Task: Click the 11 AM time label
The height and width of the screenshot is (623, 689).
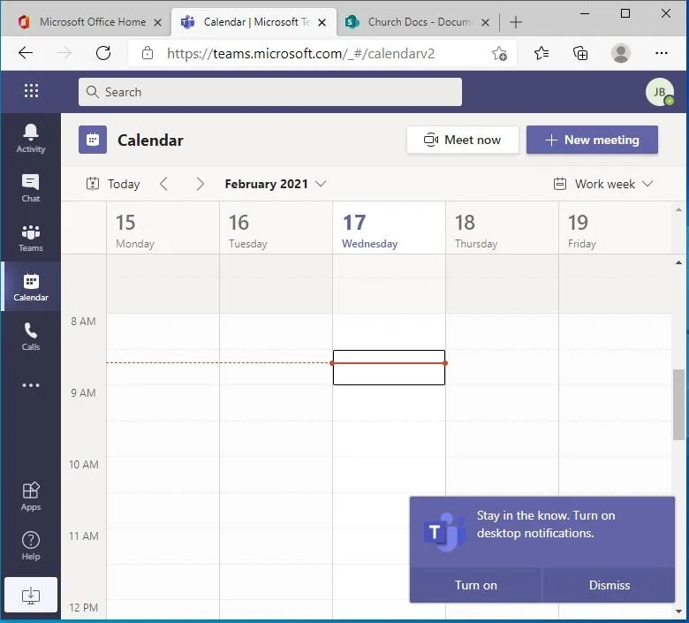Action: click(84, 536)
